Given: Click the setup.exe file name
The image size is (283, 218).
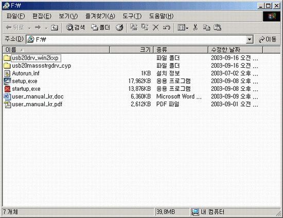Looking at the screenshot, I should tap(25, 81).
